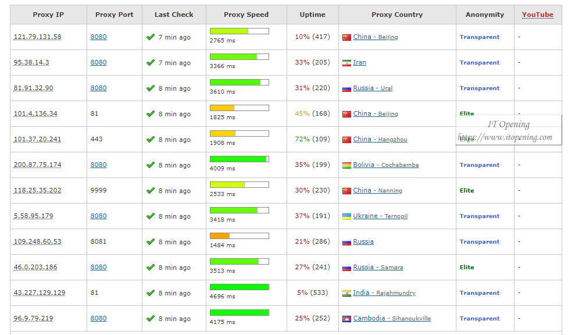575x335 pixels.
Task: Click Transparent anonymity for the Ukraine proxy
Action: pos(479,216)
